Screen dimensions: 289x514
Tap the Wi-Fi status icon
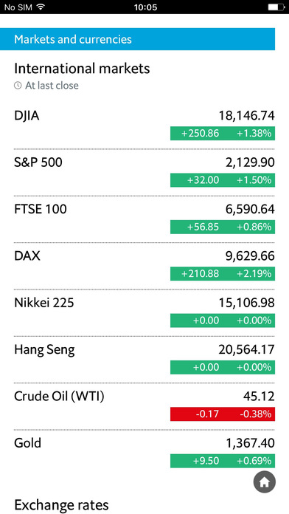pos(41,7)
